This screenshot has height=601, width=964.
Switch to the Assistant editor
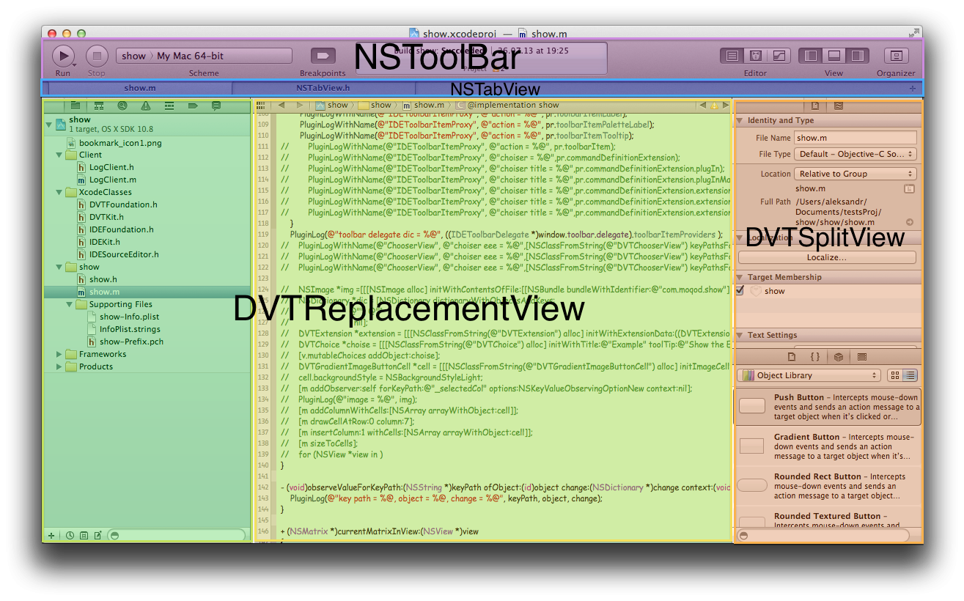pyautogui.click(x=754, y=56)
